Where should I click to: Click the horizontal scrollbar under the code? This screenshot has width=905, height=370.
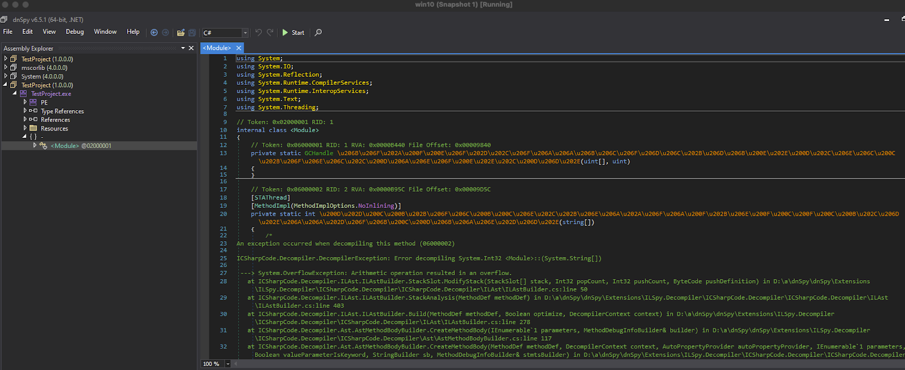568,364
